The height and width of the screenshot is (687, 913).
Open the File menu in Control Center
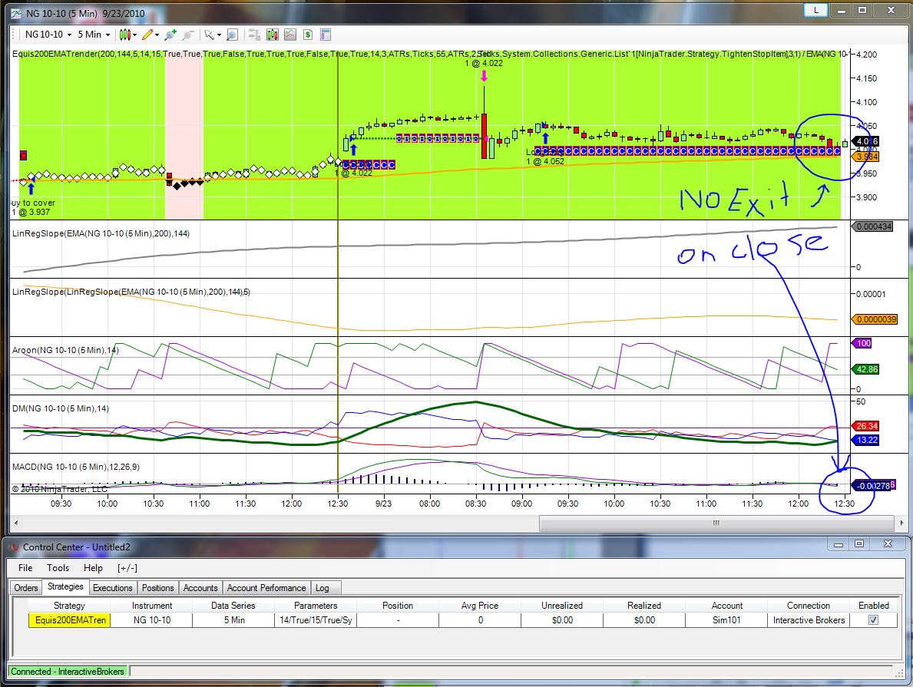pos(25,568)
